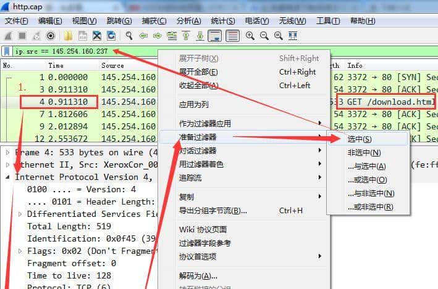This screenshot has height=289, width=438.
Task: Expand Flags: 0x02 tree node
Action: [20, 251]
